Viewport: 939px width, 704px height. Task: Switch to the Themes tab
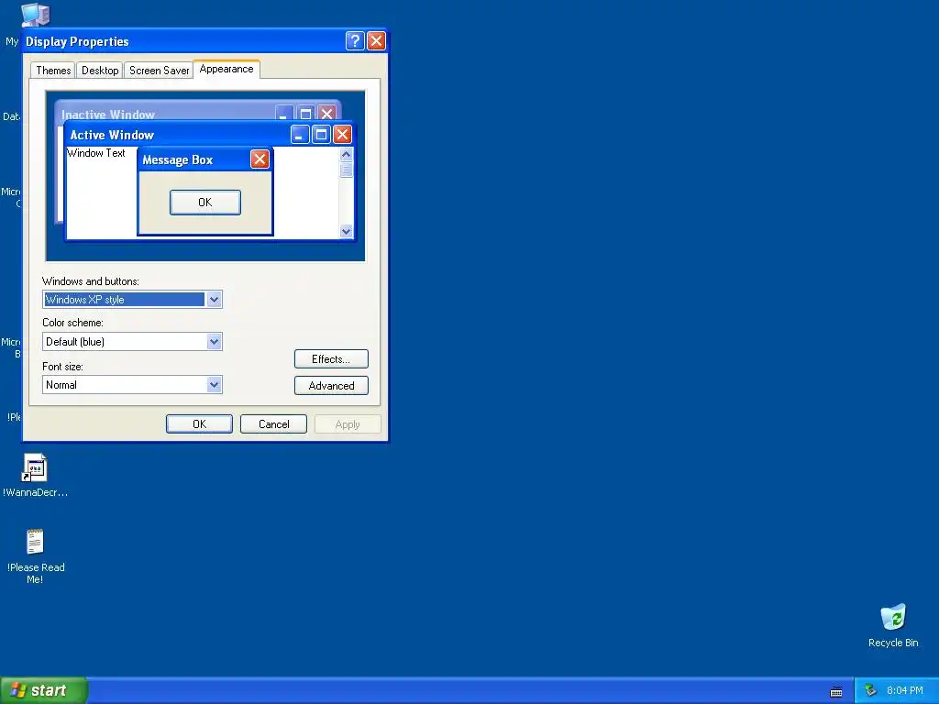pos(52,70)
